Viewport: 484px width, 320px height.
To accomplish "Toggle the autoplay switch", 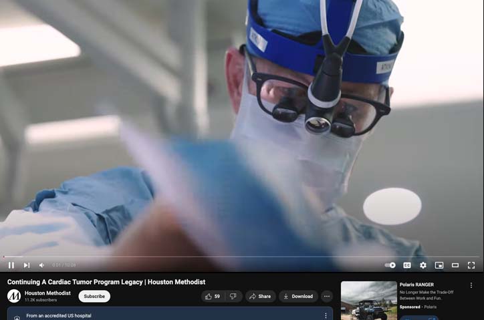I will pyautogui.click(x=390, y=265).
